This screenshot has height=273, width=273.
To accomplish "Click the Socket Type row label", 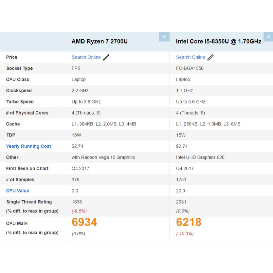I will point(19,68).
